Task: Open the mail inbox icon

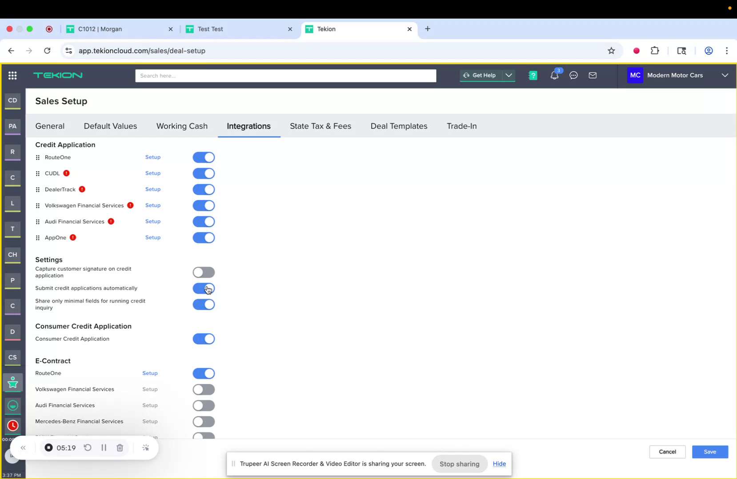Action: 593,76
